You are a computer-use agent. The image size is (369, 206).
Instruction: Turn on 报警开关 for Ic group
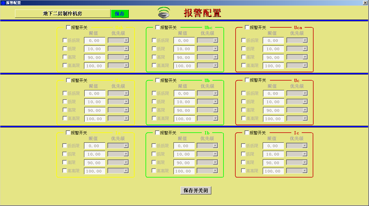point(247,133)
